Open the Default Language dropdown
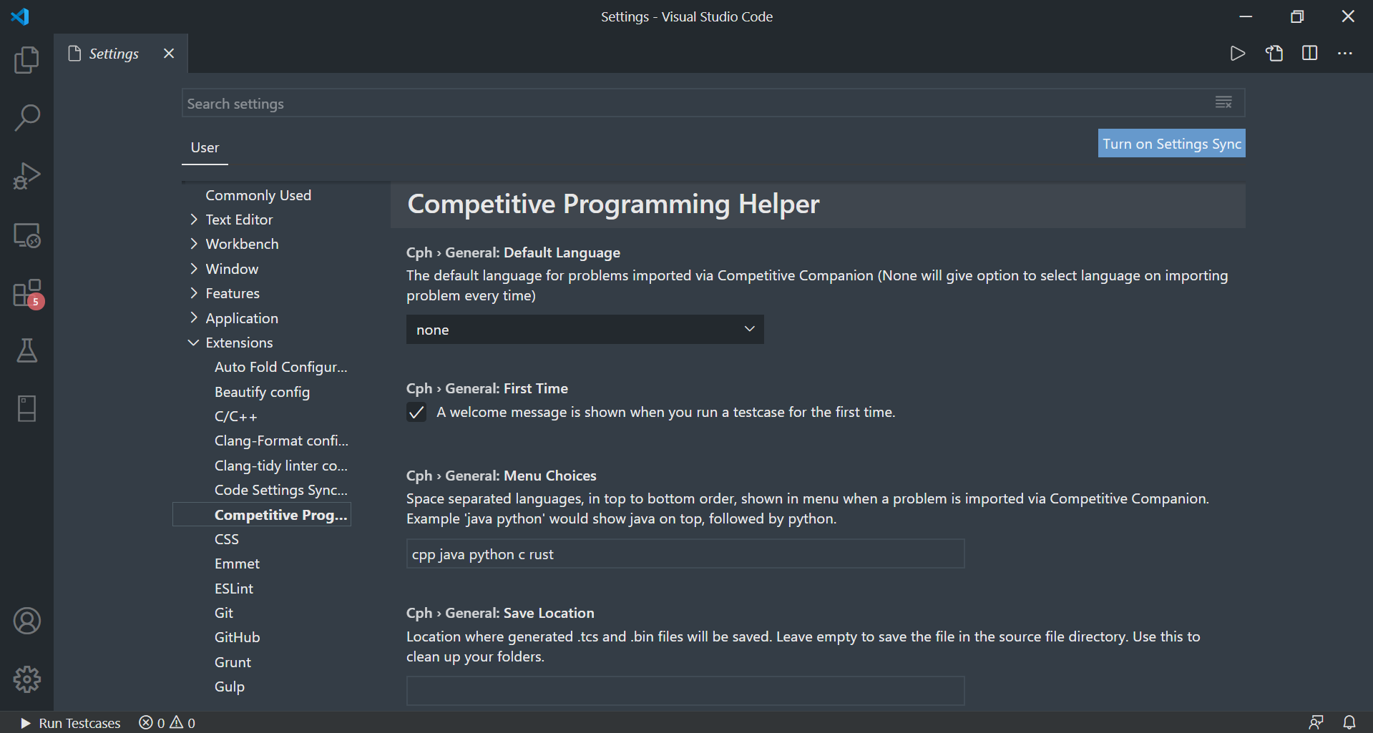 [x=585, y=330]
